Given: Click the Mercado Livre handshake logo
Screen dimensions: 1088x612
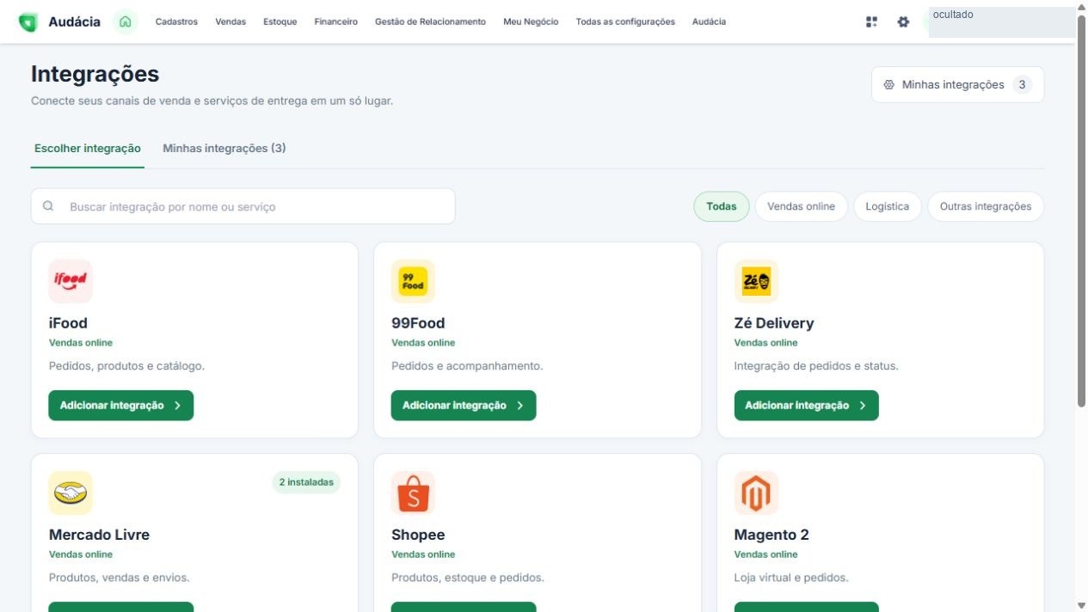Looking at the screenshot, I should click(x=71, y=493).
